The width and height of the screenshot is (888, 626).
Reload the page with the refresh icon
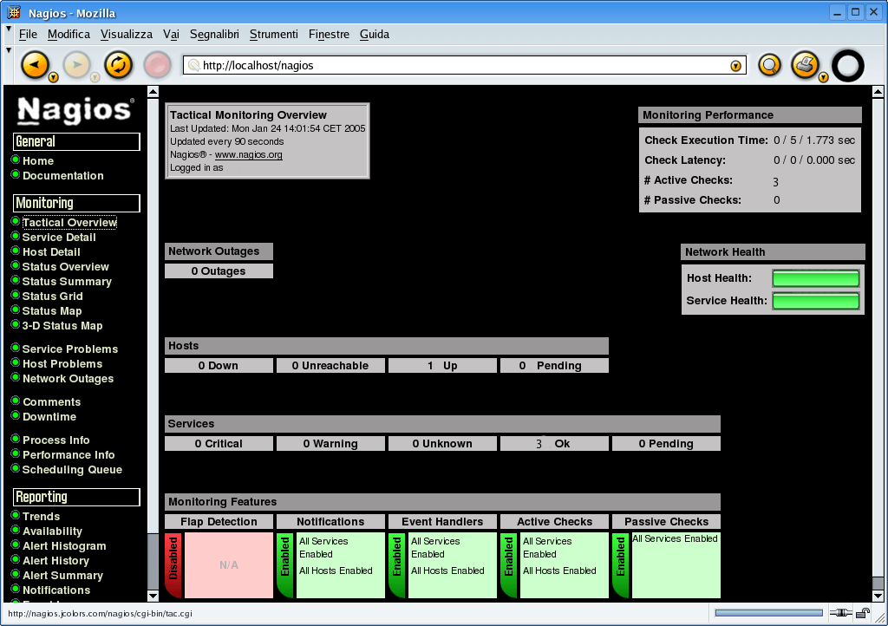(118, 65)
